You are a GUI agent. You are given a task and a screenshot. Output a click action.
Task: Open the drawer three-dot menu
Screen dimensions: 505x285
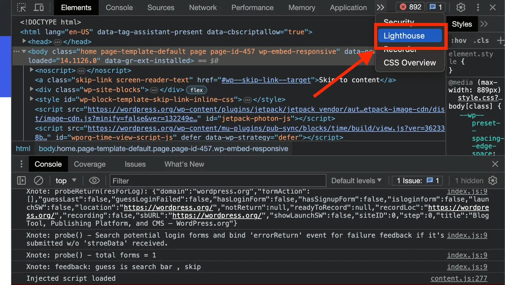click(x=21, y=164)
